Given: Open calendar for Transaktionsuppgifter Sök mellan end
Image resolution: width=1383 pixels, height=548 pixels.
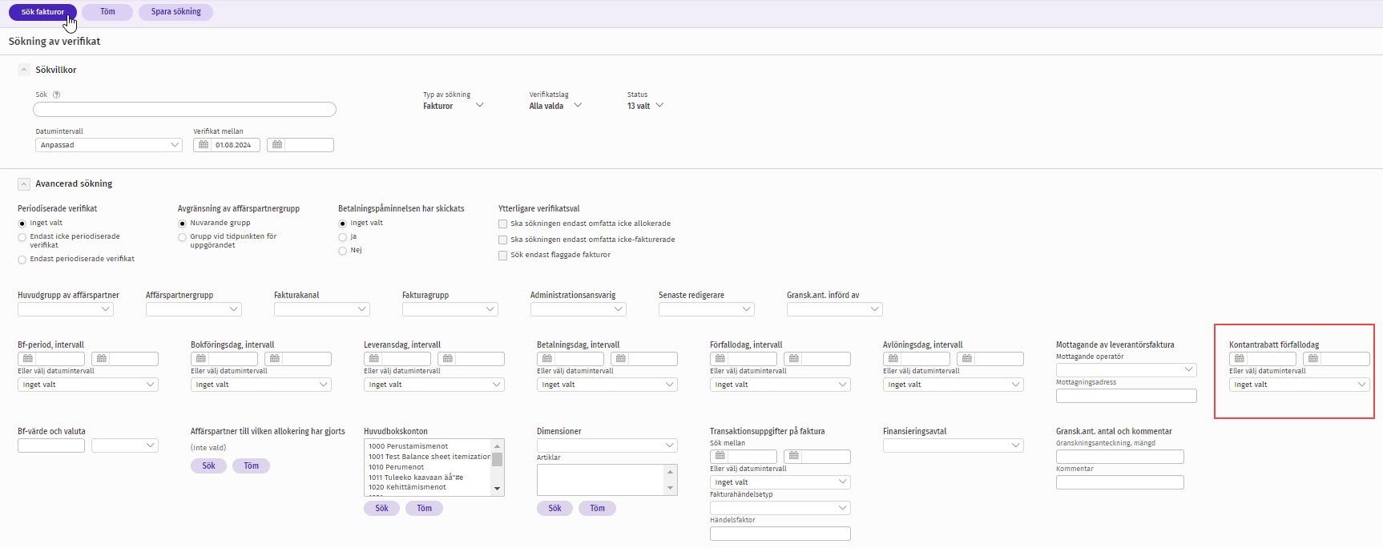Looking at the screenshot, I should pyautogui.click(x=794, y=457).
